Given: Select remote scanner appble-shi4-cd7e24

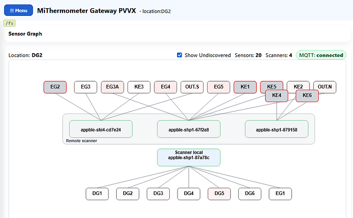Looking at the screenshot, I should click(x=101, y=129).
